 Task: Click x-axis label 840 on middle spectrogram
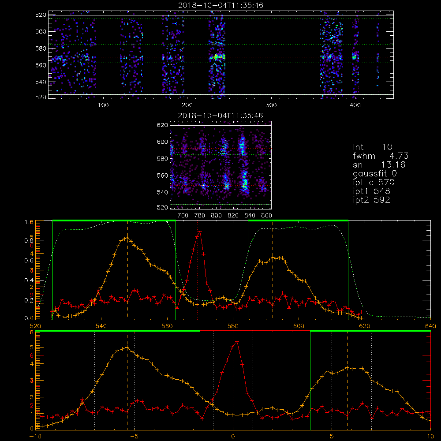(x=250, y=216)
